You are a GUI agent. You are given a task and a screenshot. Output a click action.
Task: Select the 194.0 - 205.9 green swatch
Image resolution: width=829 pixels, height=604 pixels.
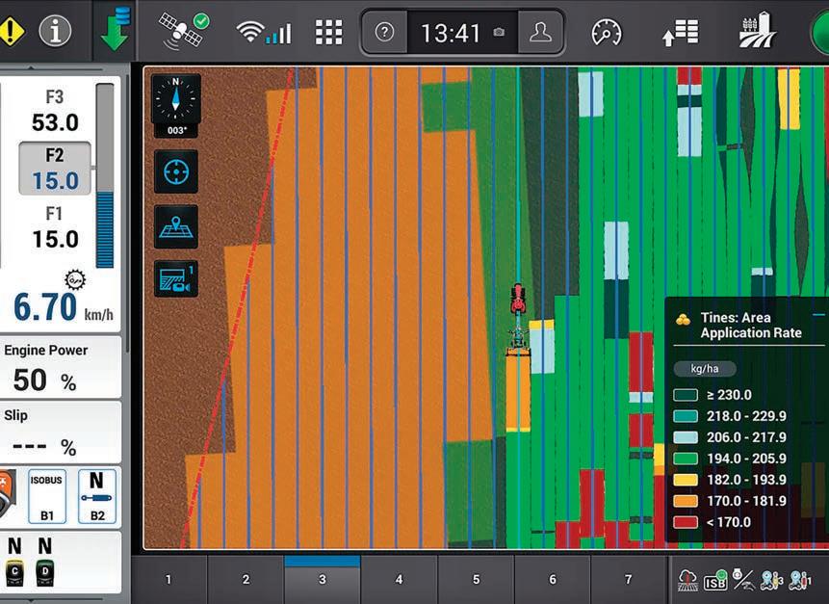[x=686, y=459]
